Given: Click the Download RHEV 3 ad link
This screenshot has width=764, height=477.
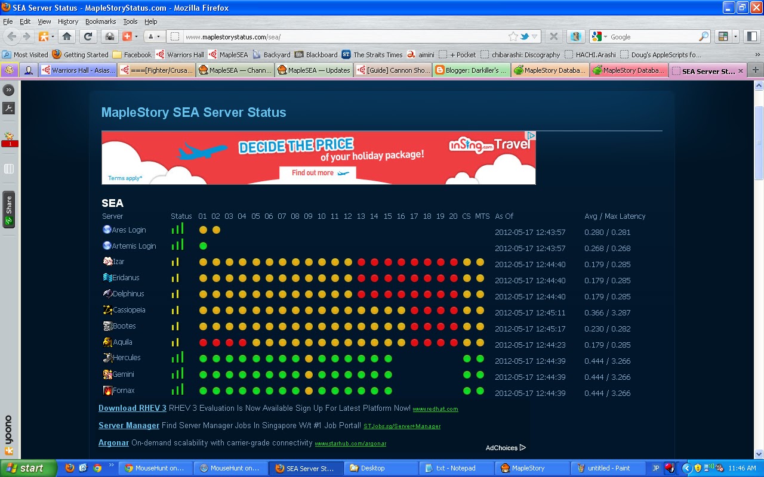Looking at the screenshot, I should tap(133, 408).
